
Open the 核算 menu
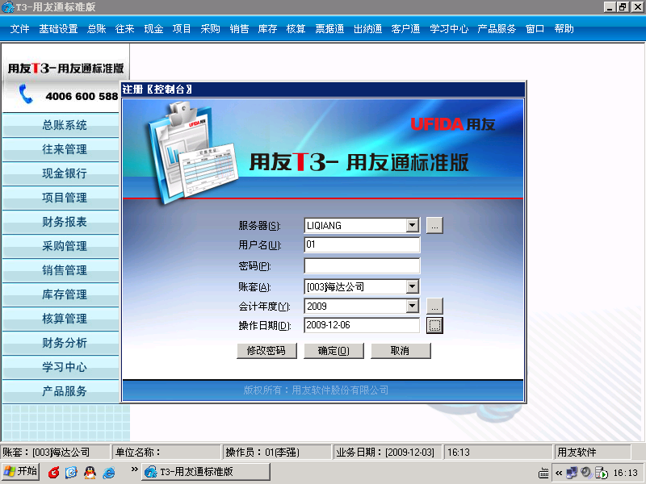pos(296,29)
